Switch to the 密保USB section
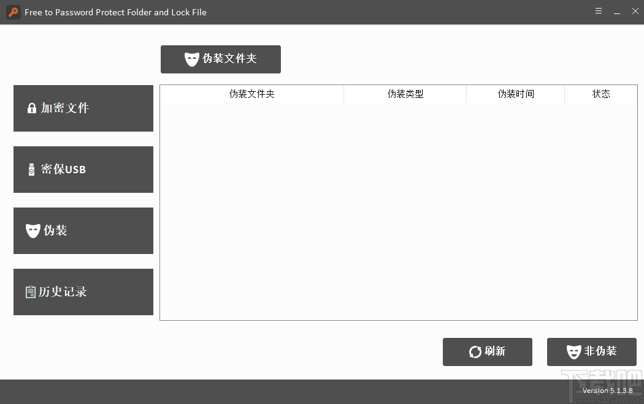The height and width of the screenshot is (404, 644). 83,170
